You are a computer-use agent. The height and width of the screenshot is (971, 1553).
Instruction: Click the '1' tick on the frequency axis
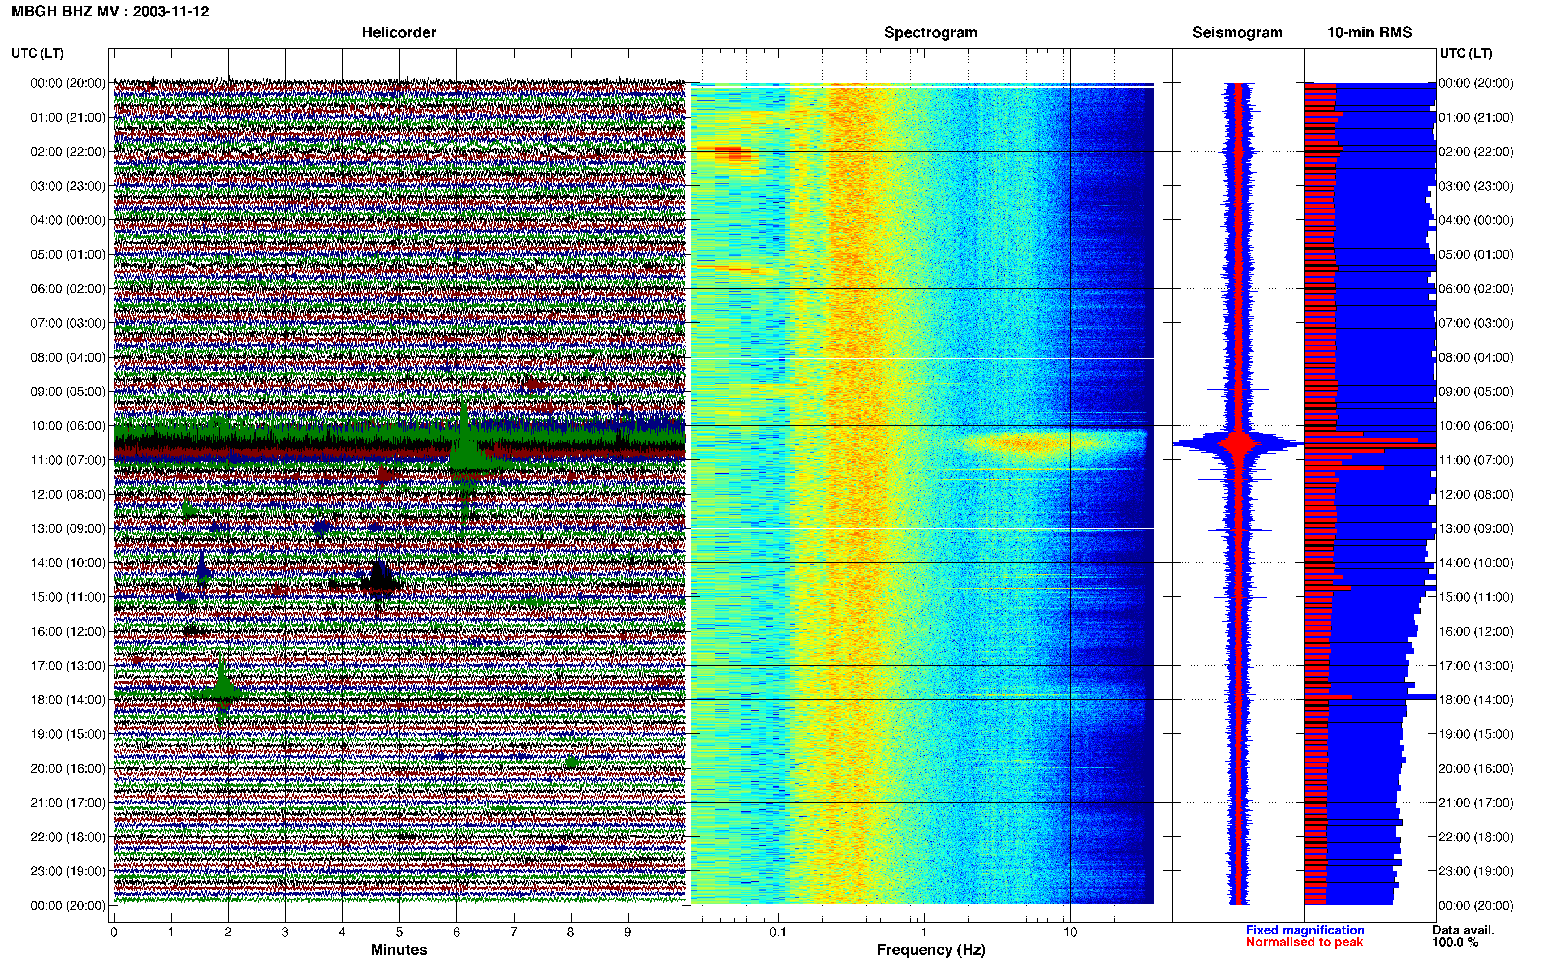(924, 932)
